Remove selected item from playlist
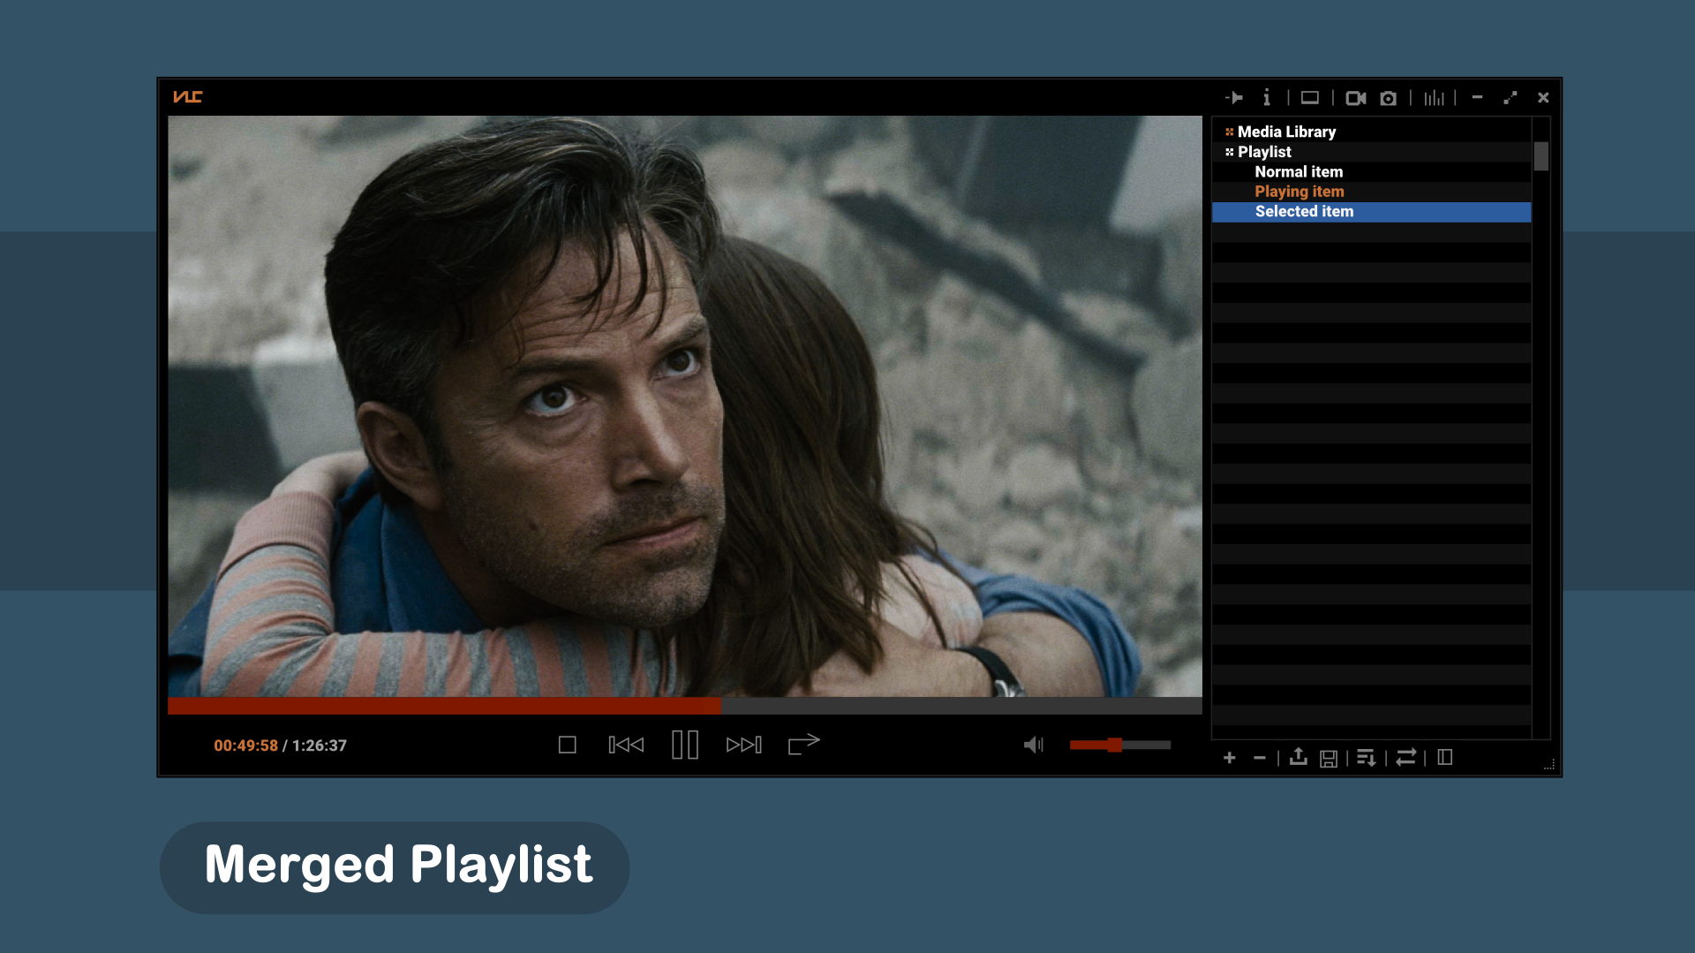Screen dimensions: 1695x953 coord(1260,758)
